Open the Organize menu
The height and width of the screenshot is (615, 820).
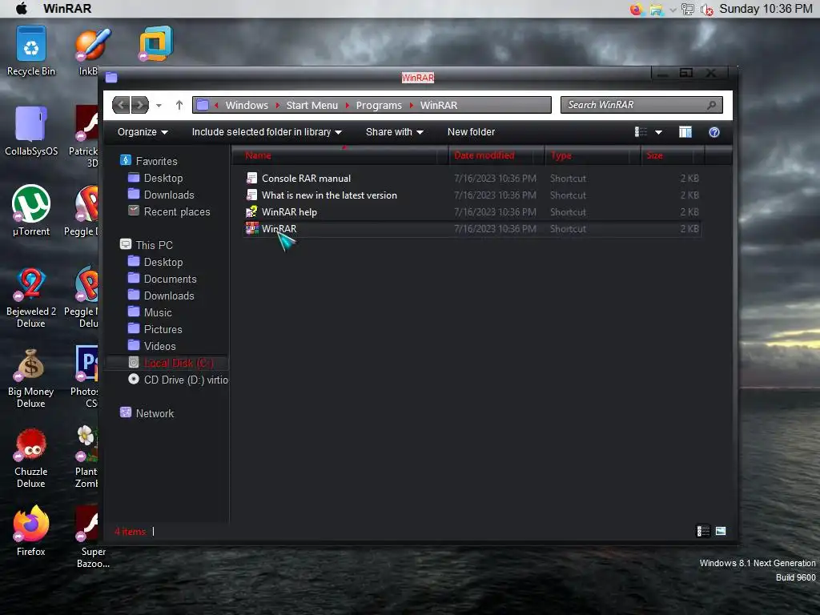click(143, 132)
